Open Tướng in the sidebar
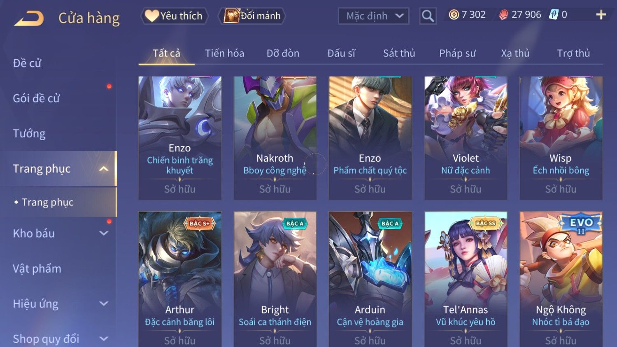Image resolution: width=617 pixels, height=347 pixels. [x=29, y=134]
